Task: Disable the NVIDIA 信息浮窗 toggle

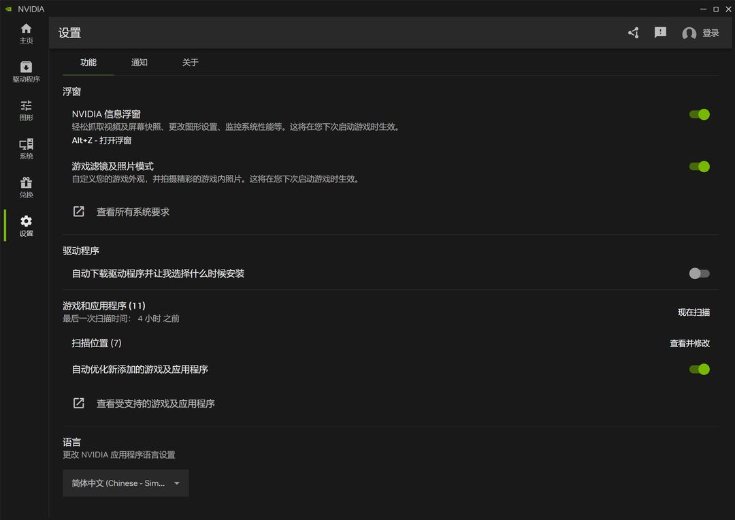Action: 699,114
